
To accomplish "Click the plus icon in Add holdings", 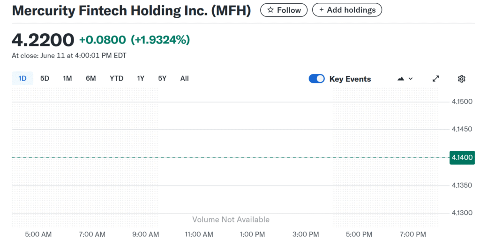I will [x=322, y=10].
